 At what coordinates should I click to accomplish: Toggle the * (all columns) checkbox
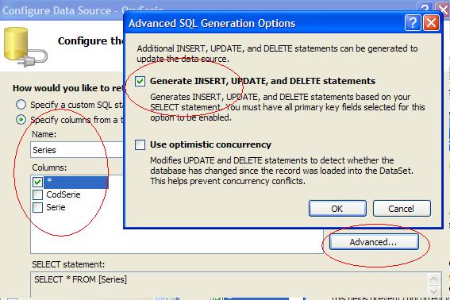pyautogui.click(x=37, y=182)
